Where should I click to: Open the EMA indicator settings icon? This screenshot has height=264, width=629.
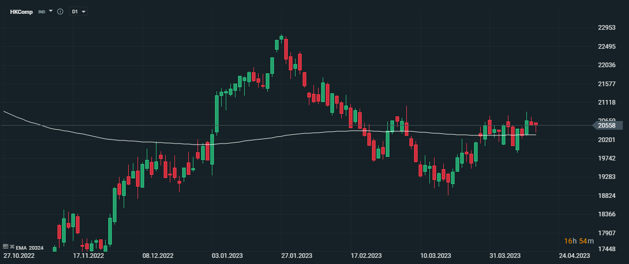(x=6, y=247)
